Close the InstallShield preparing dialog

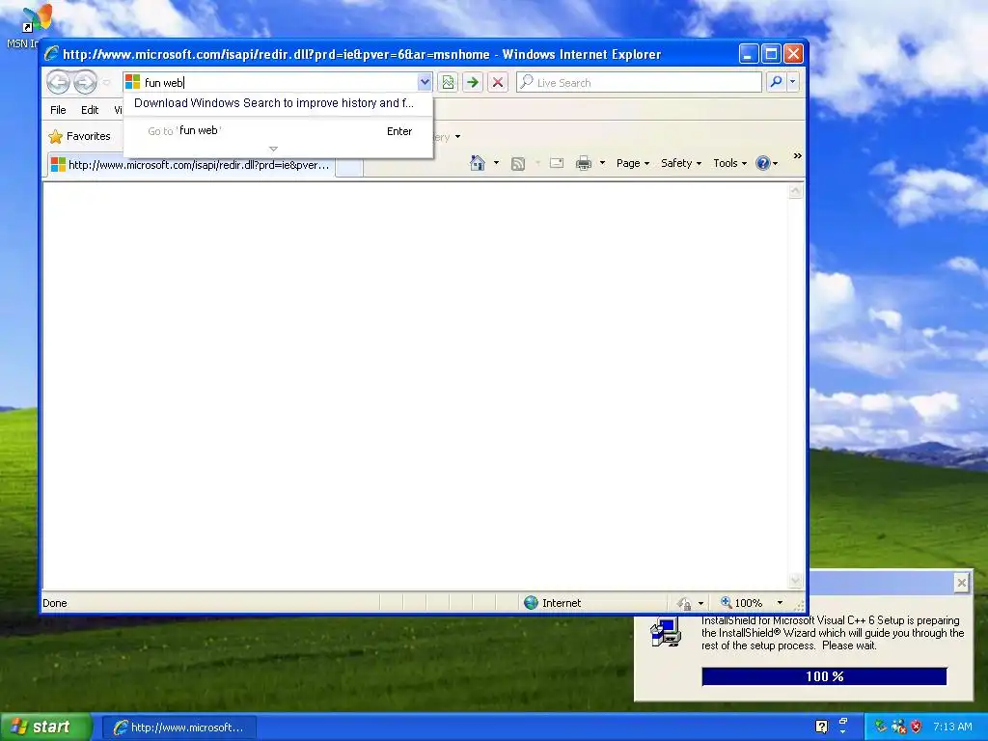[x=961, y=583]
